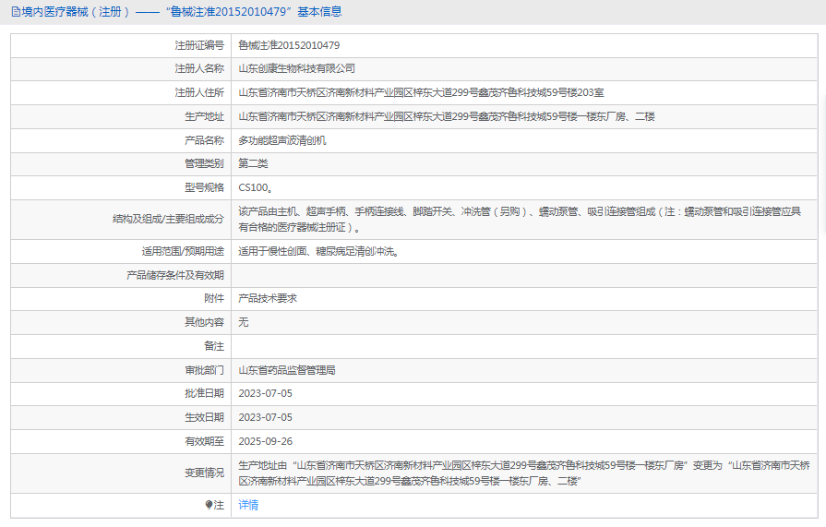Image resolution: width=826 pixels, height=527 pixels.
Task: Click the lightbulb icon beside 注
Action: (x=209, y=505)
